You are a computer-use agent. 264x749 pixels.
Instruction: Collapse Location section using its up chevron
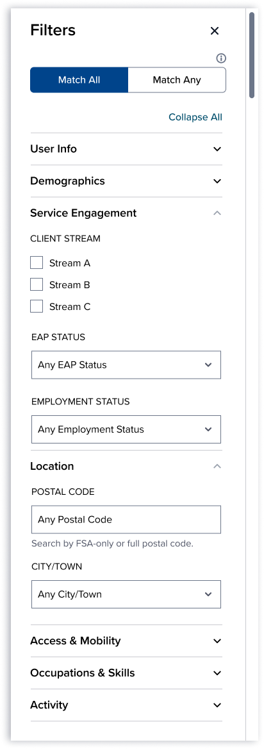[217, 466]
